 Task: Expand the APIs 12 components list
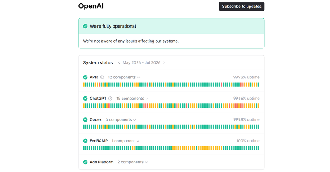point(124,77)
